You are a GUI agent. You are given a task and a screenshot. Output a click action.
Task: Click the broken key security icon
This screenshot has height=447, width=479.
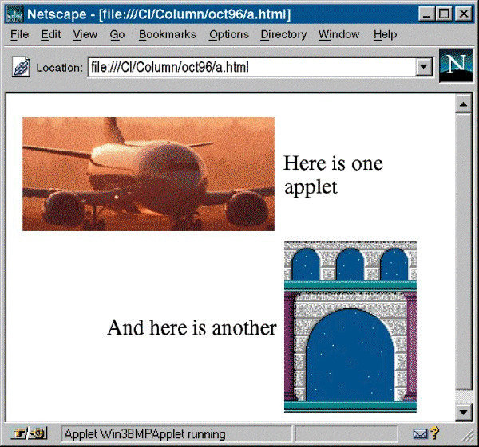30,434
